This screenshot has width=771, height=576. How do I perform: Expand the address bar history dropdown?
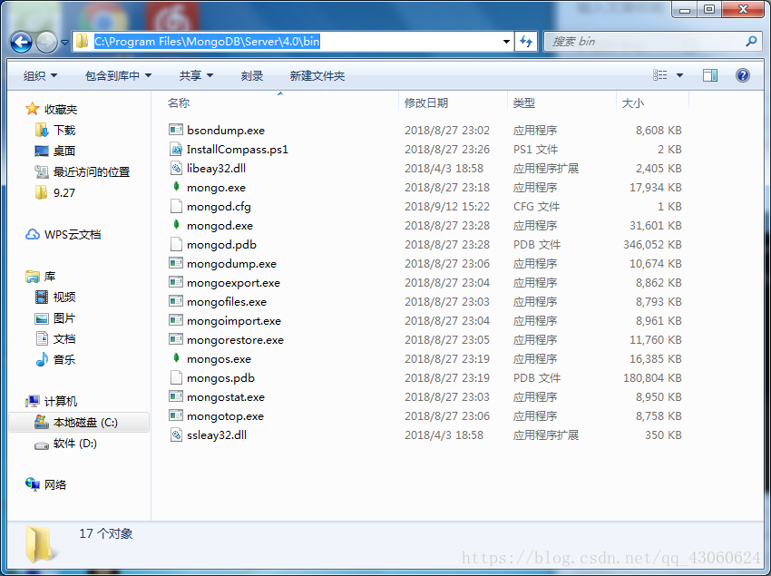506,42
